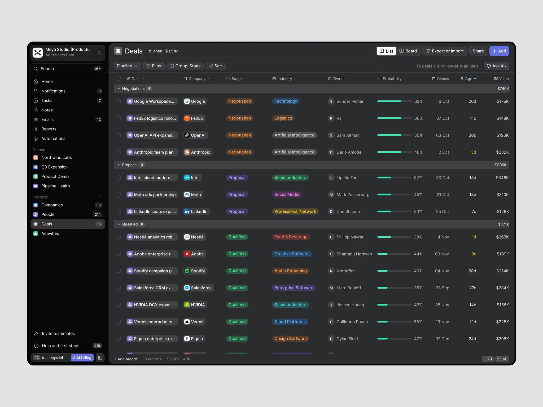Click the Emails envelope icon

pyautogui.click(x=36, y=120)
